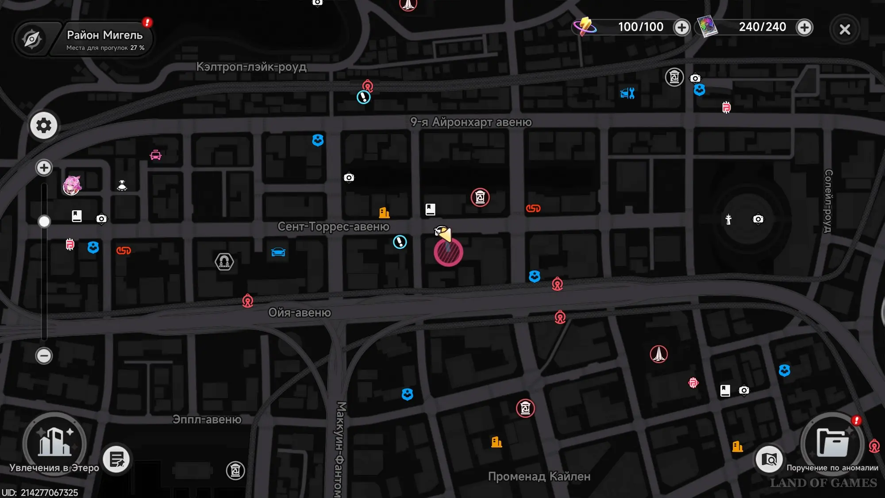Add energy using plus next to 100/100
This screenshot has height=498, width=885.
click(x=681, y=27)
